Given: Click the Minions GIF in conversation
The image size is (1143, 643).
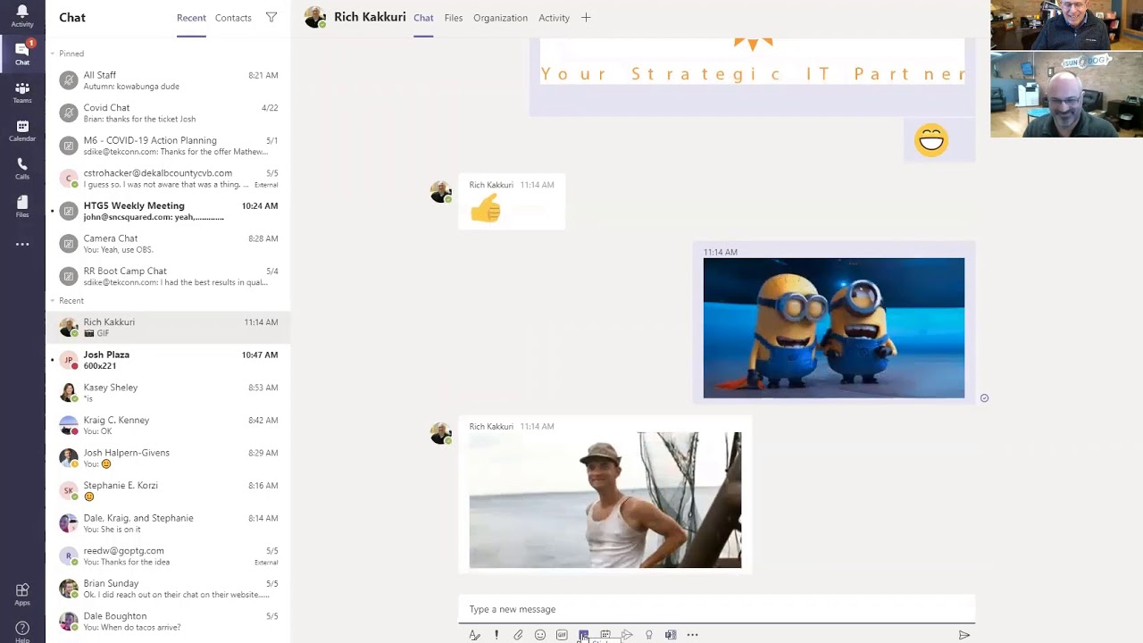Looking at the screenshot, I should pyautogui.click(x=833, y=328).
